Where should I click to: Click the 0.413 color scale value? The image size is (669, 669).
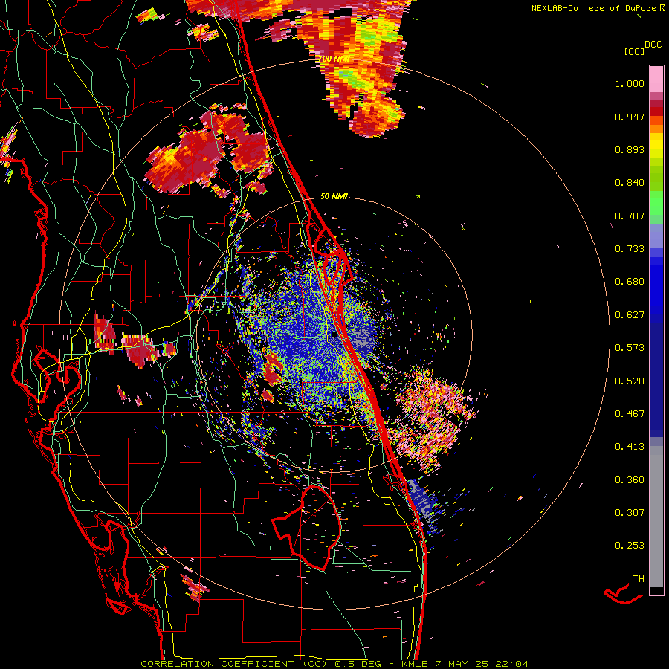coord(630,447)
